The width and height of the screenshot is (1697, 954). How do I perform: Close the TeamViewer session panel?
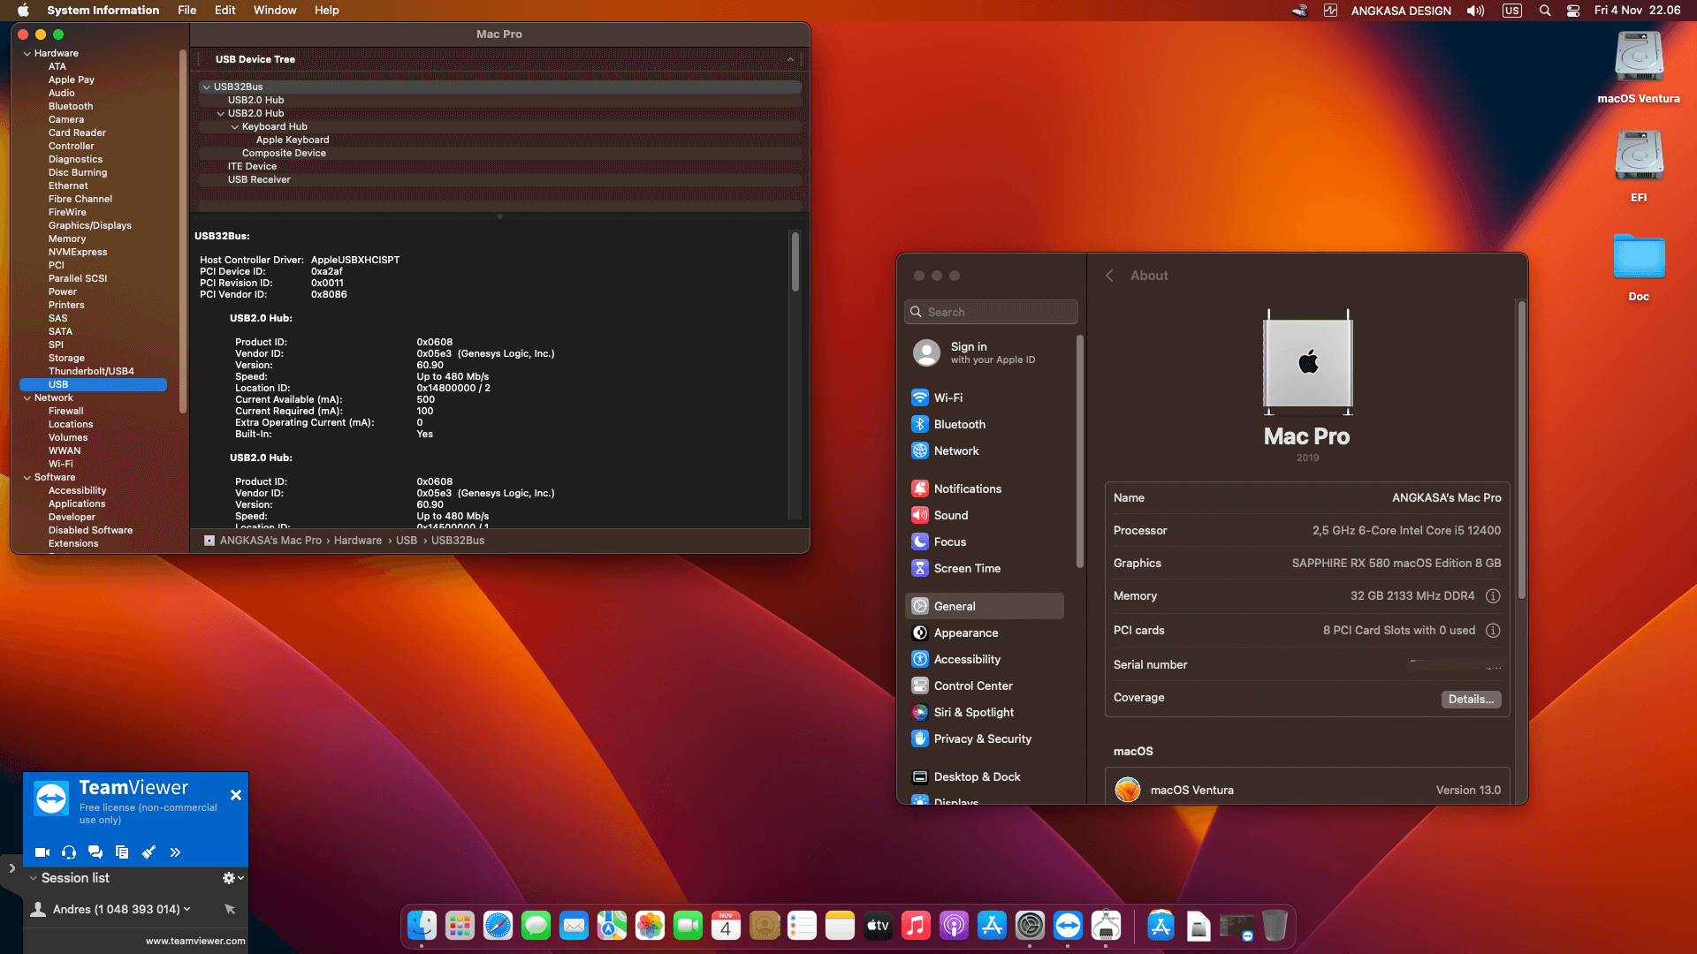236,795
